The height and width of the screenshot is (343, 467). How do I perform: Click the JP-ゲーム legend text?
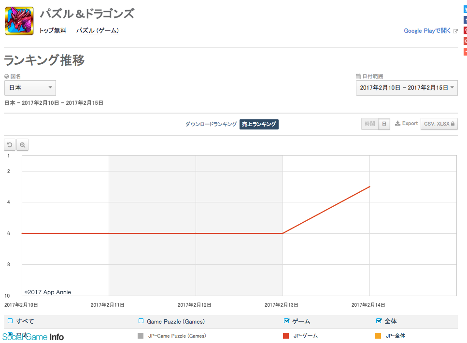point(306,336)
